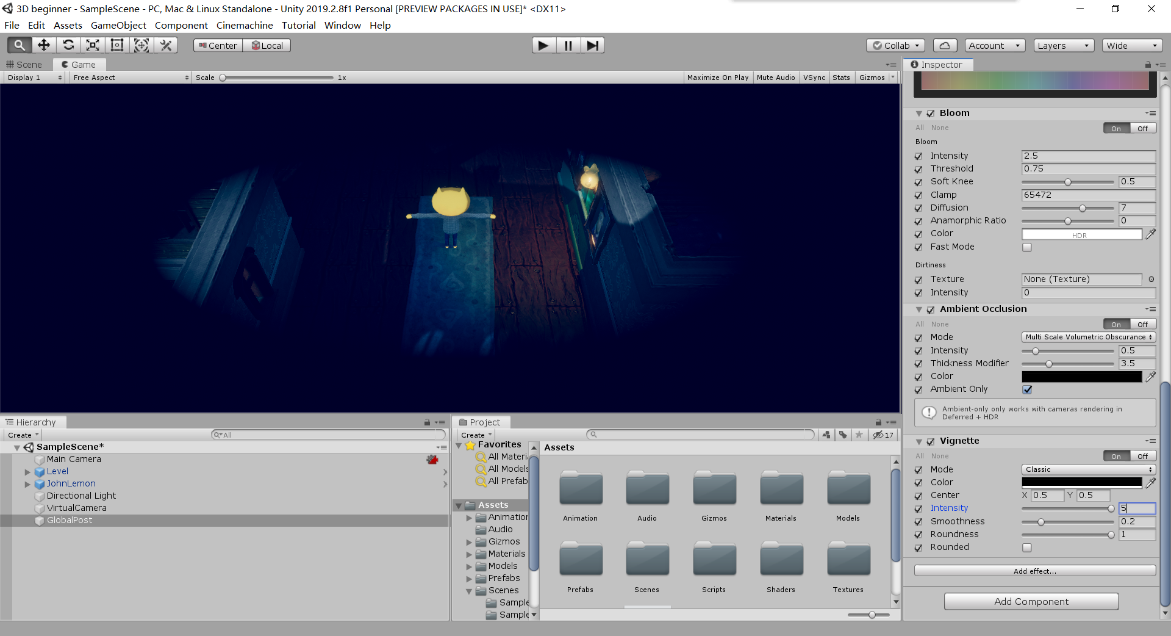Click the Pause button
The image size is (1171, 636).
pyautogui.click(x=568, y=45)
